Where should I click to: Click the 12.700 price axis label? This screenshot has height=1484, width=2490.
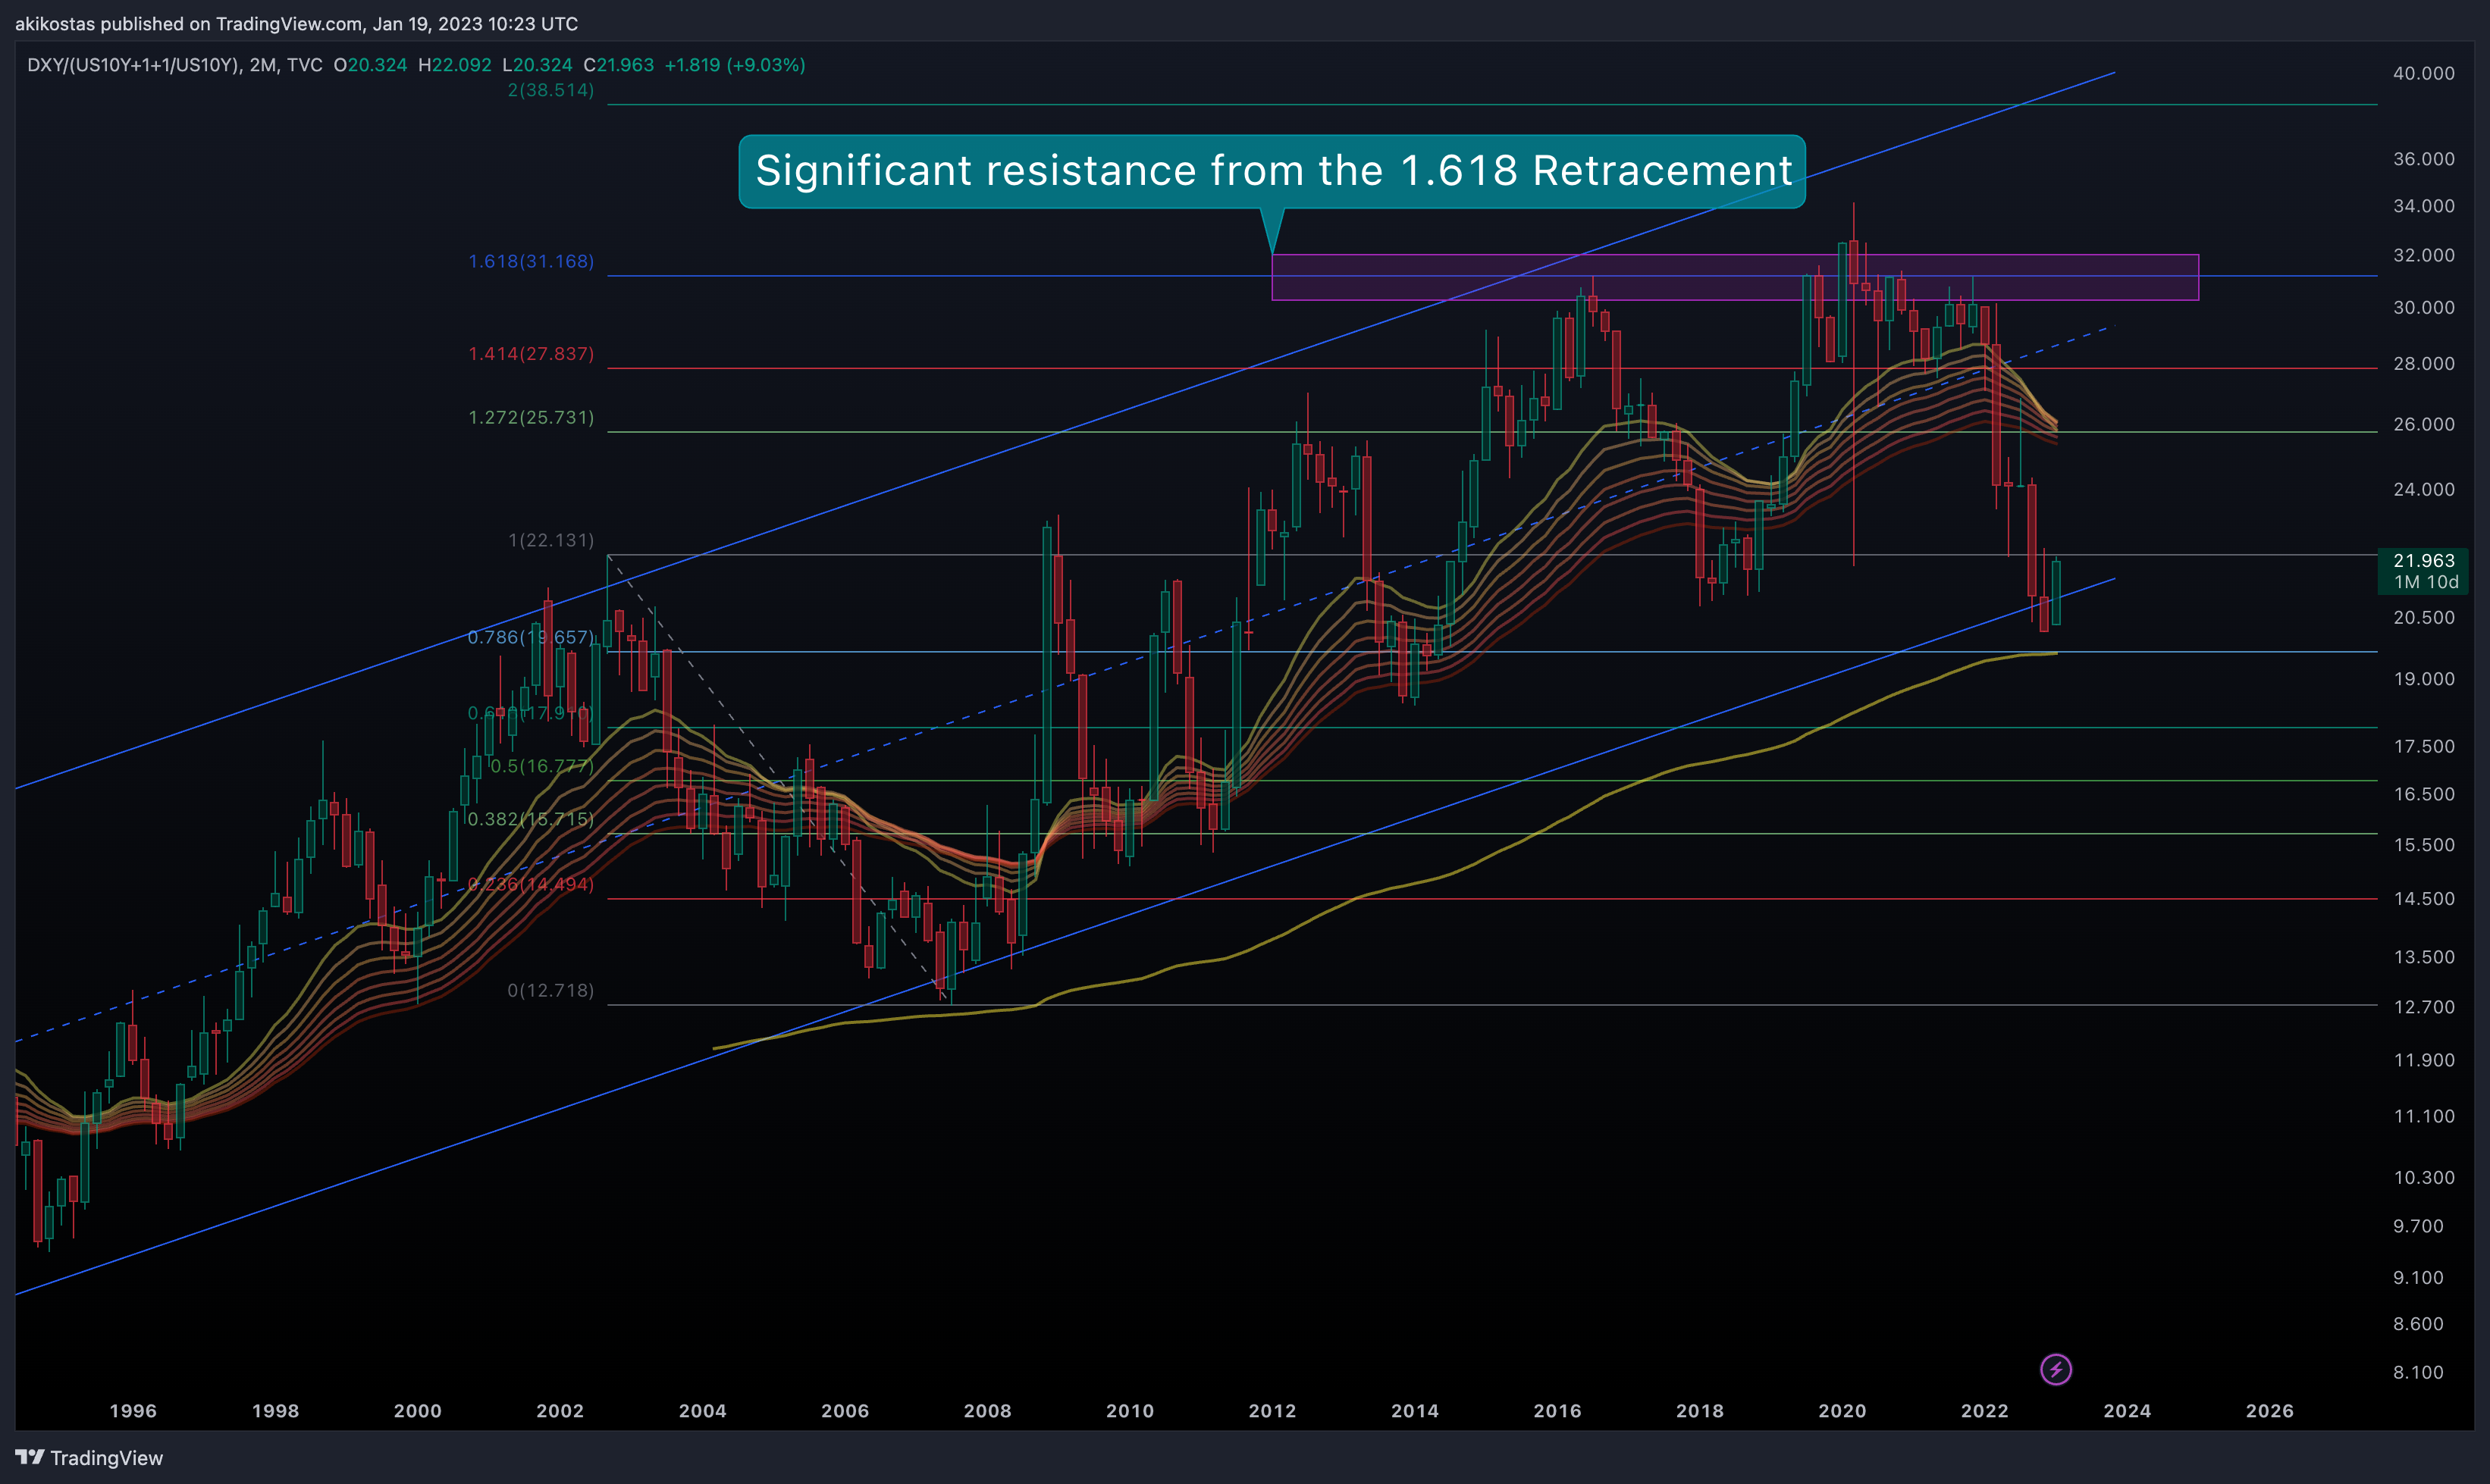tap(2423, 1007)
